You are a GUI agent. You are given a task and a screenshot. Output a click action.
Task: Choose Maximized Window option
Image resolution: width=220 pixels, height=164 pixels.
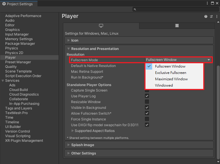pos(174,79)
